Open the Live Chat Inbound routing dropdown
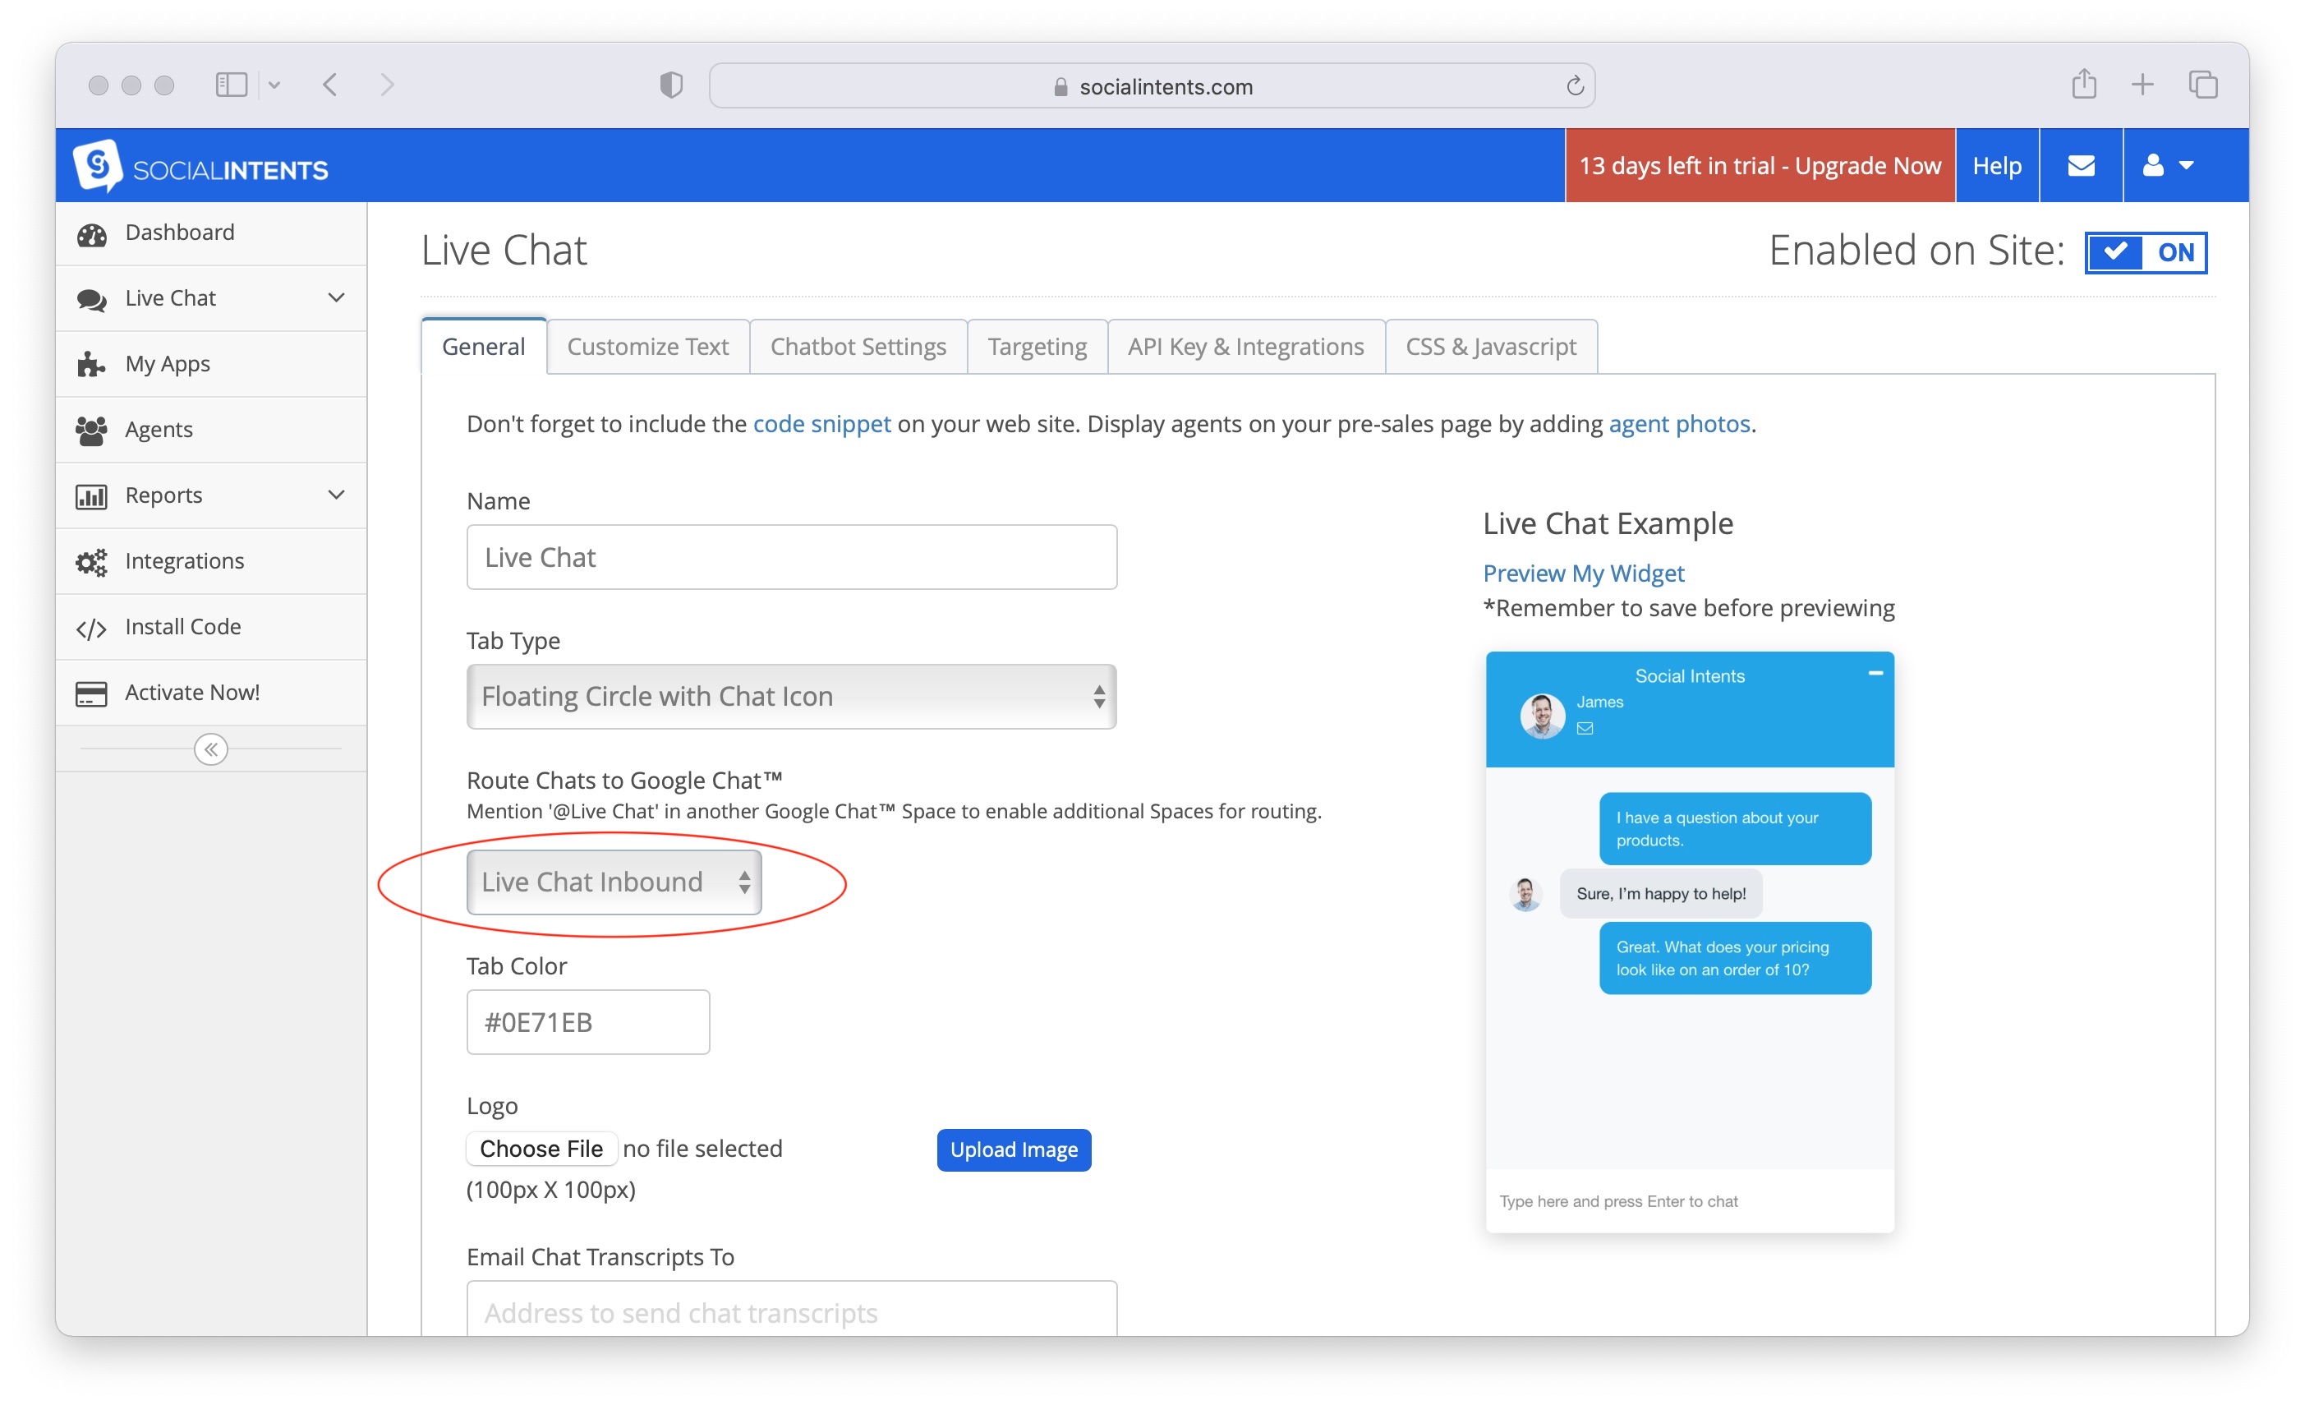Image resolution: width=2305 pixels, height=1405 pixels. pos(614,881)
